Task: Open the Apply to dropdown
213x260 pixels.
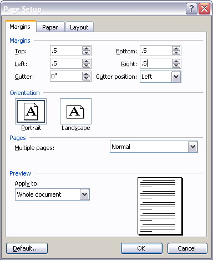Action: (x=85, y=194)
